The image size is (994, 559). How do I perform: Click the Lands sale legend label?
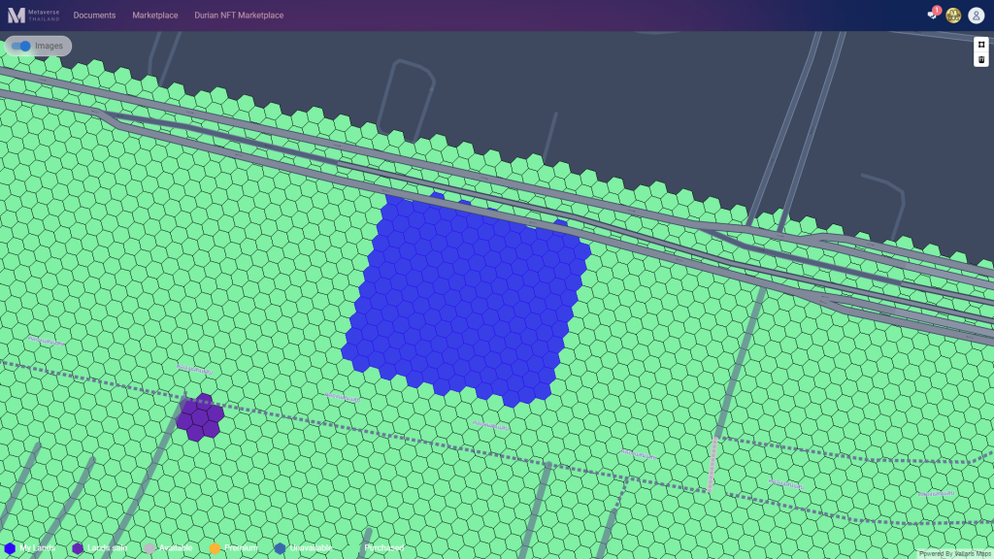(x=107, y=548)
